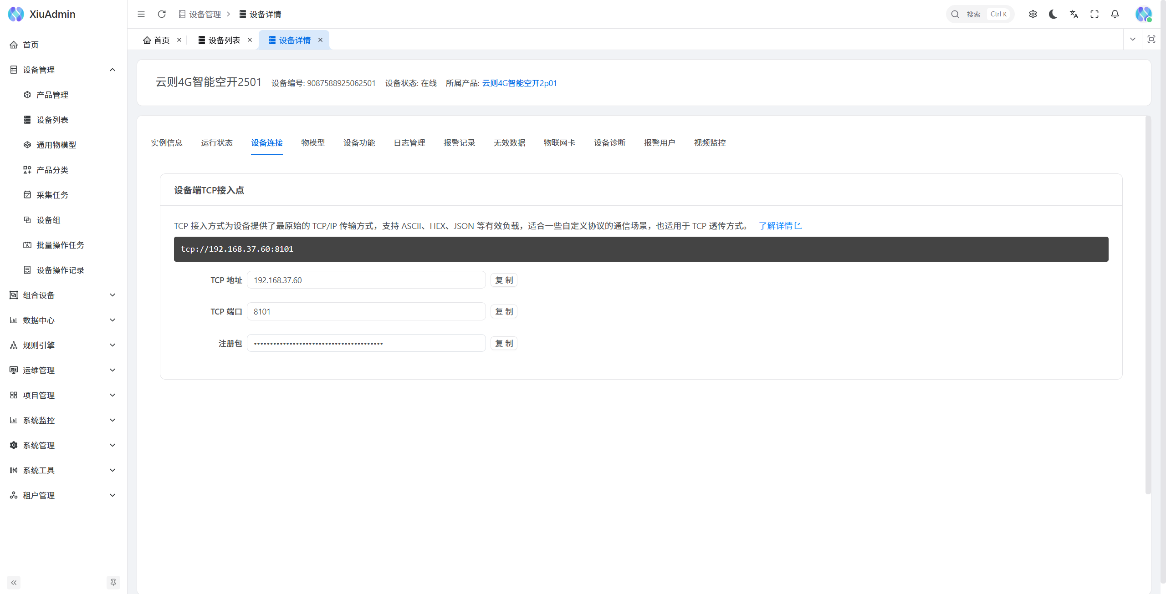Click the 注册包 password field
This screenshot has height=594, width=1166.
point(366,343)
